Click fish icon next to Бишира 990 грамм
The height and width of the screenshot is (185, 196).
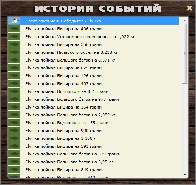click(x=14, y=130)
